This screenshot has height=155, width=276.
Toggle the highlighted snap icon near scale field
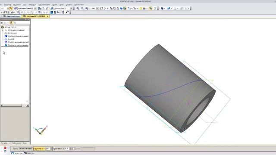click(x=11, y=9)
